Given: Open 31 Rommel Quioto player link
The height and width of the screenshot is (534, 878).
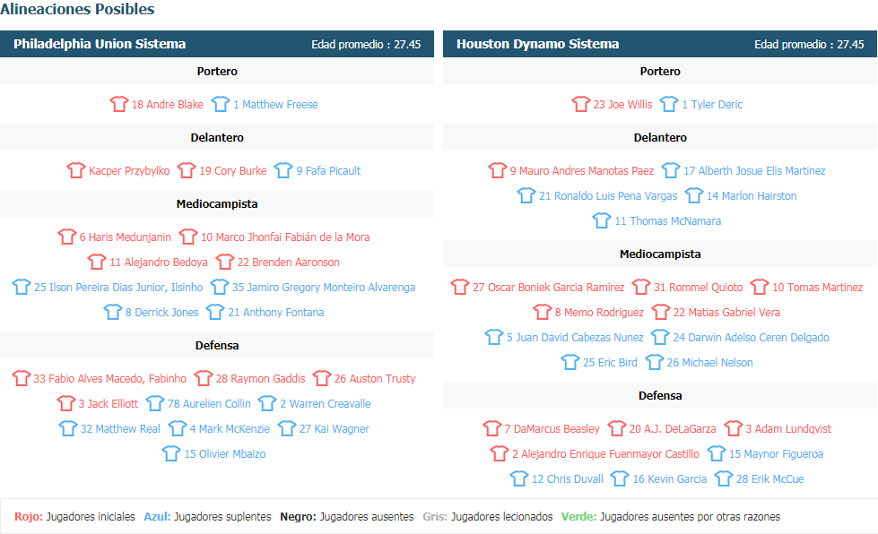Looking at the screenshot, I should tap(699, 288).
